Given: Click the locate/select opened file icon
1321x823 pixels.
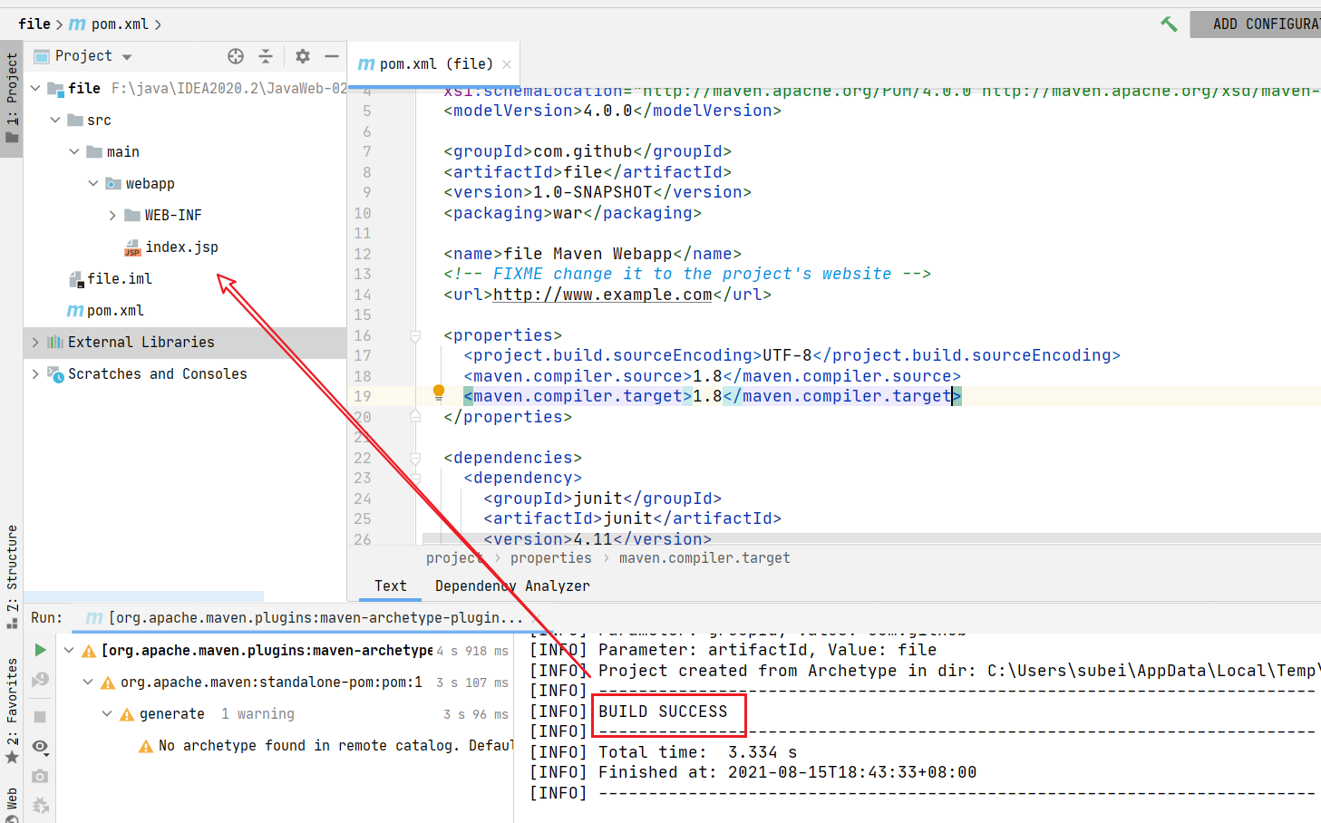Looking at the screenshot, I should tap(236, 56).
